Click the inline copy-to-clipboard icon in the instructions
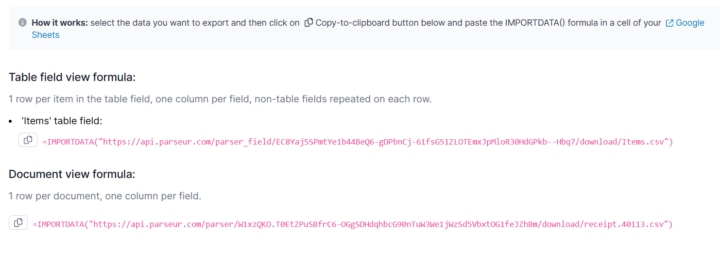The width and height of the screenshot is (720, 258). coord(309,23)
